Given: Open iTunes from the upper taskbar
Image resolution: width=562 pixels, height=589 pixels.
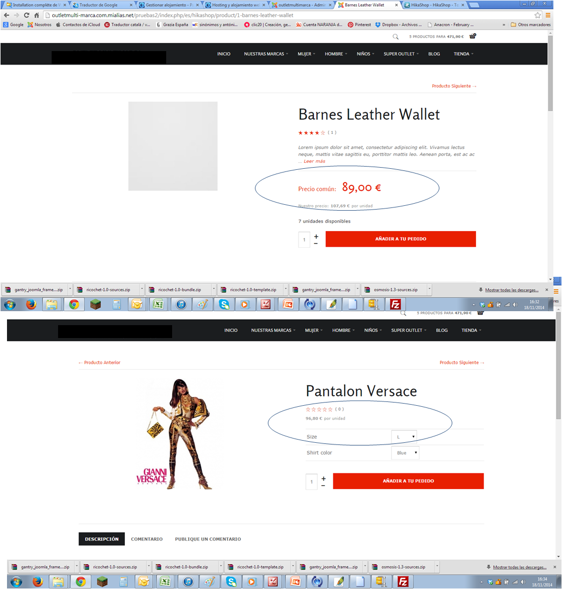Looking at the screenshot, I should [x=181, y=304].
